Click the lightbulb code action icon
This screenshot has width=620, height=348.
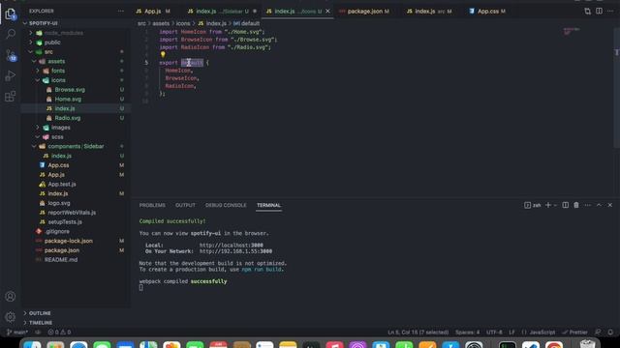click(x=163, y=55)
